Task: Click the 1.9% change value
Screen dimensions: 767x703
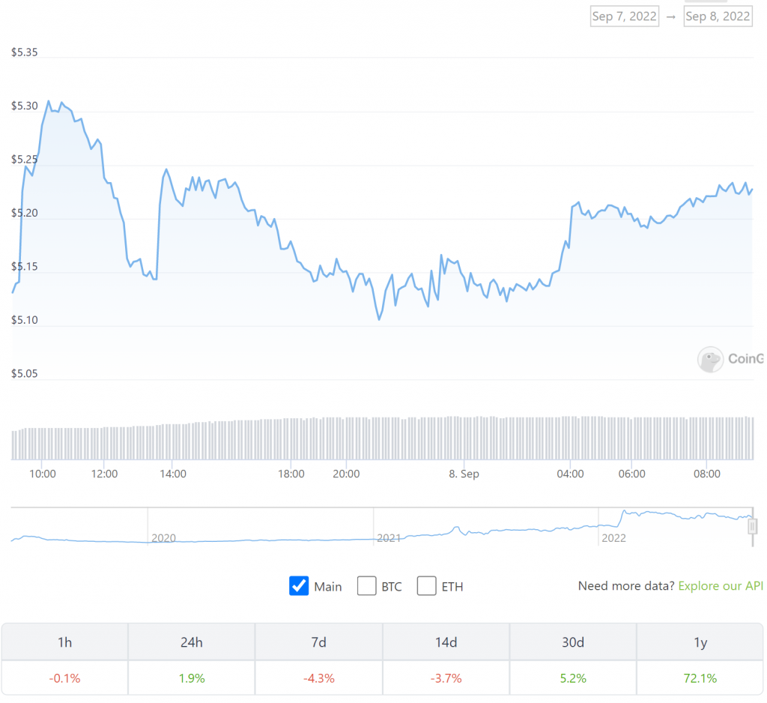Action: click(192, 678)
